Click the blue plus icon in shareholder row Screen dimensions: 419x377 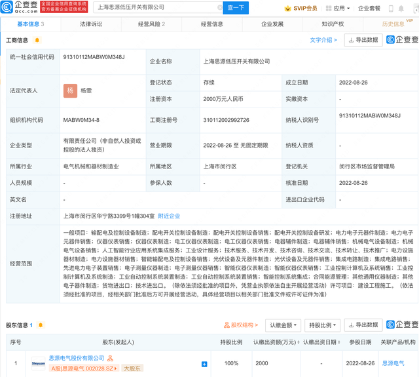204,364
